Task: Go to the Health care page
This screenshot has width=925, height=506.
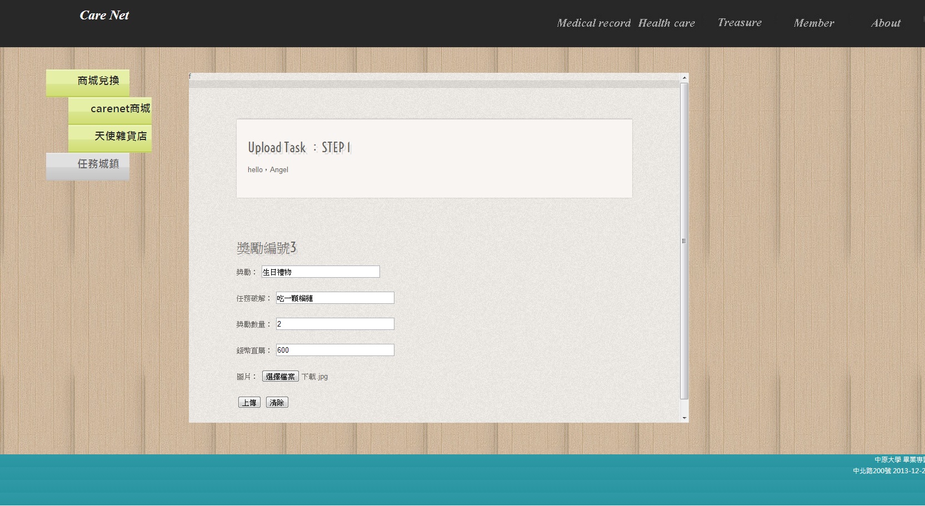Action: 666,23
